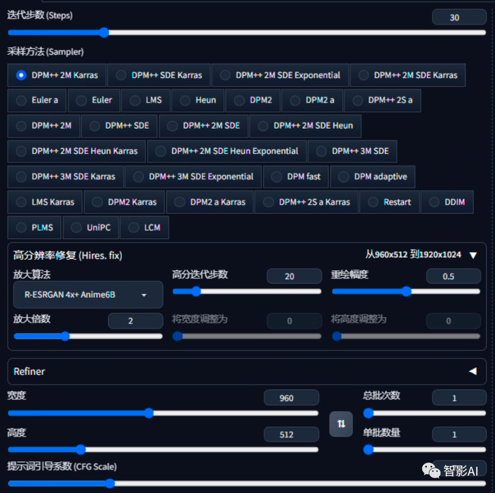Click the 重绘幅度 field showing 0.5
Viewport: 495px width, 493px height.
pos(453,276)
